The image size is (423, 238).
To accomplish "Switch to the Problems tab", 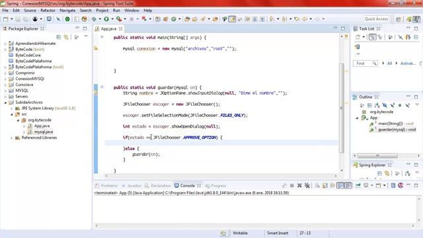I will coord(106,186).
